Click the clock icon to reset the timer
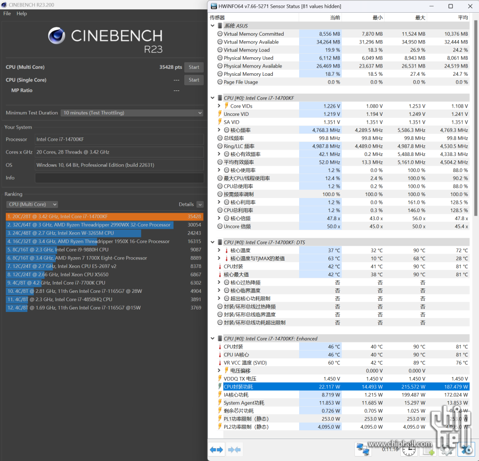Image resolution: width=479 pixels, height=461 pixels. (409, 449)
